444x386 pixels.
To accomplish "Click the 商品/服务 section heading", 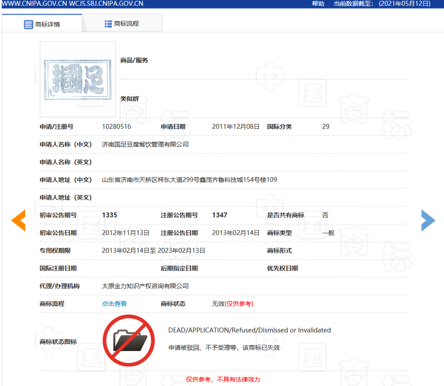I will [x=134, y=60].
